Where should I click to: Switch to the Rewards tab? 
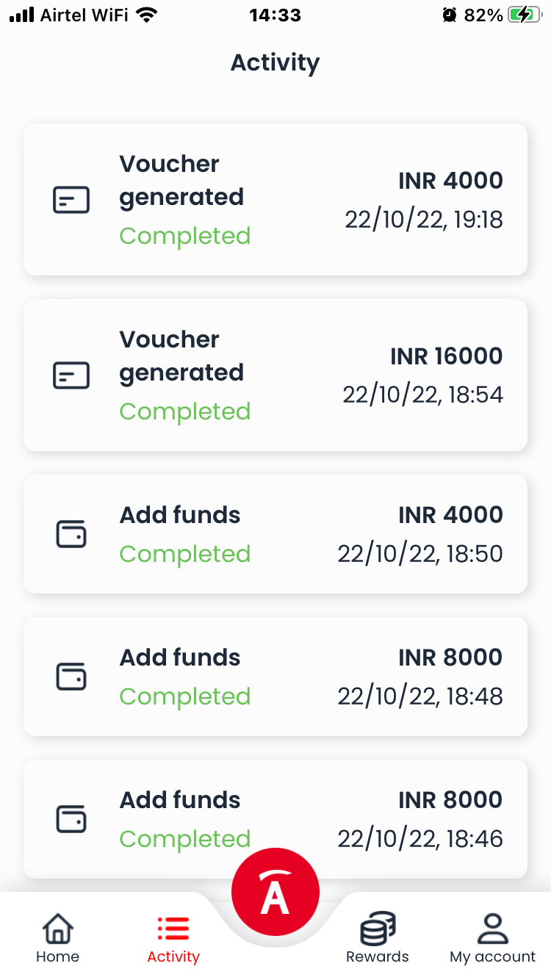[378, 938]
